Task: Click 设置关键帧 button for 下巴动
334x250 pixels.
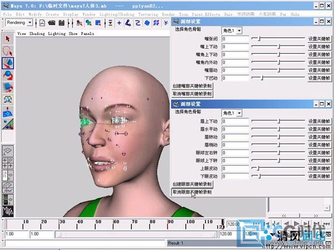Action: coord(320,78)
